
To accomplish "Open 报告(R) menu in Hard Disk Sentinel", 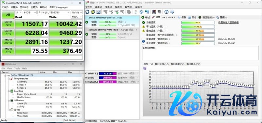I will [x=119, y=7].
